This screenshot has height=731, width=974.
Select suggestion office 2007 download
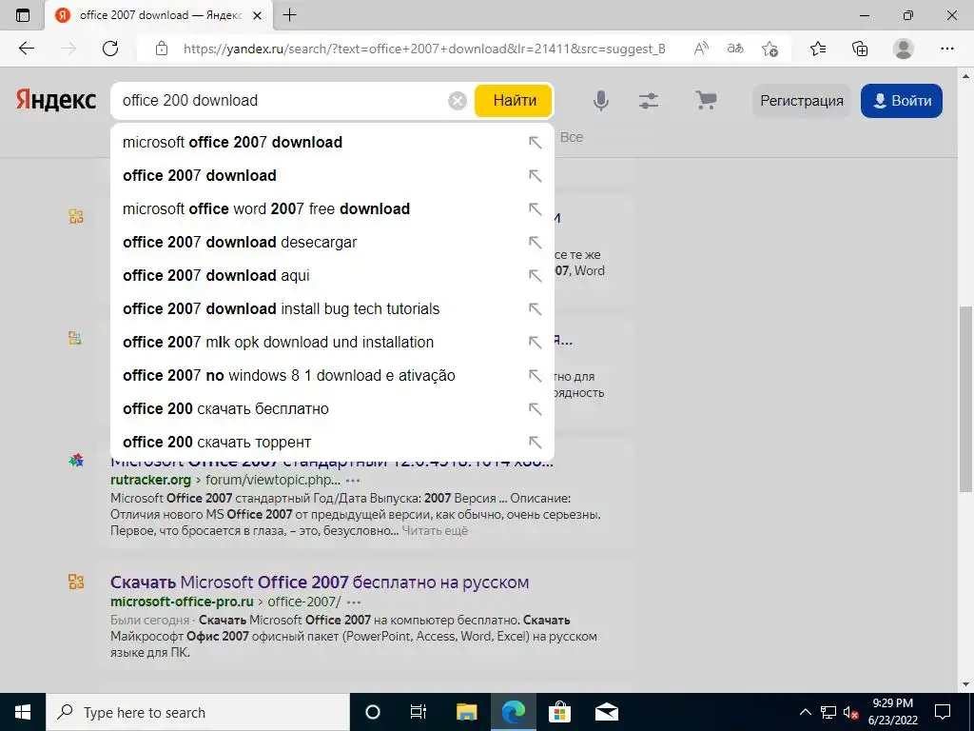(x=332, y=176)
